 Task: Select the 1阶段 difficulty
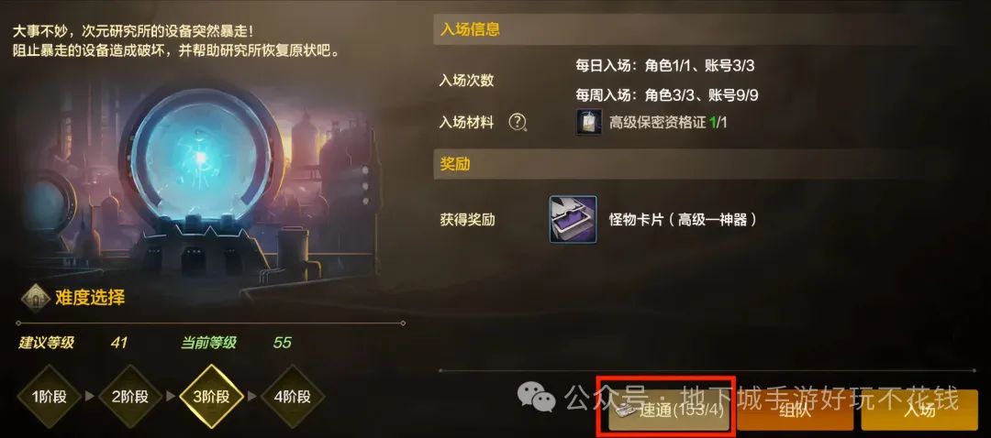coord(49,397)
